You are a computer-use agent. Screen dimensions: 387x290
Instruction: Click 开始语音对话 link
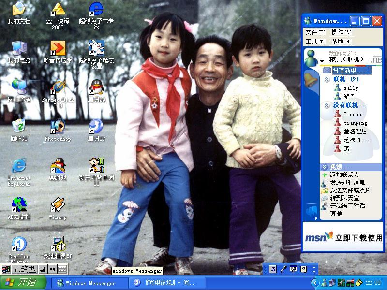(x=347, y=206)
